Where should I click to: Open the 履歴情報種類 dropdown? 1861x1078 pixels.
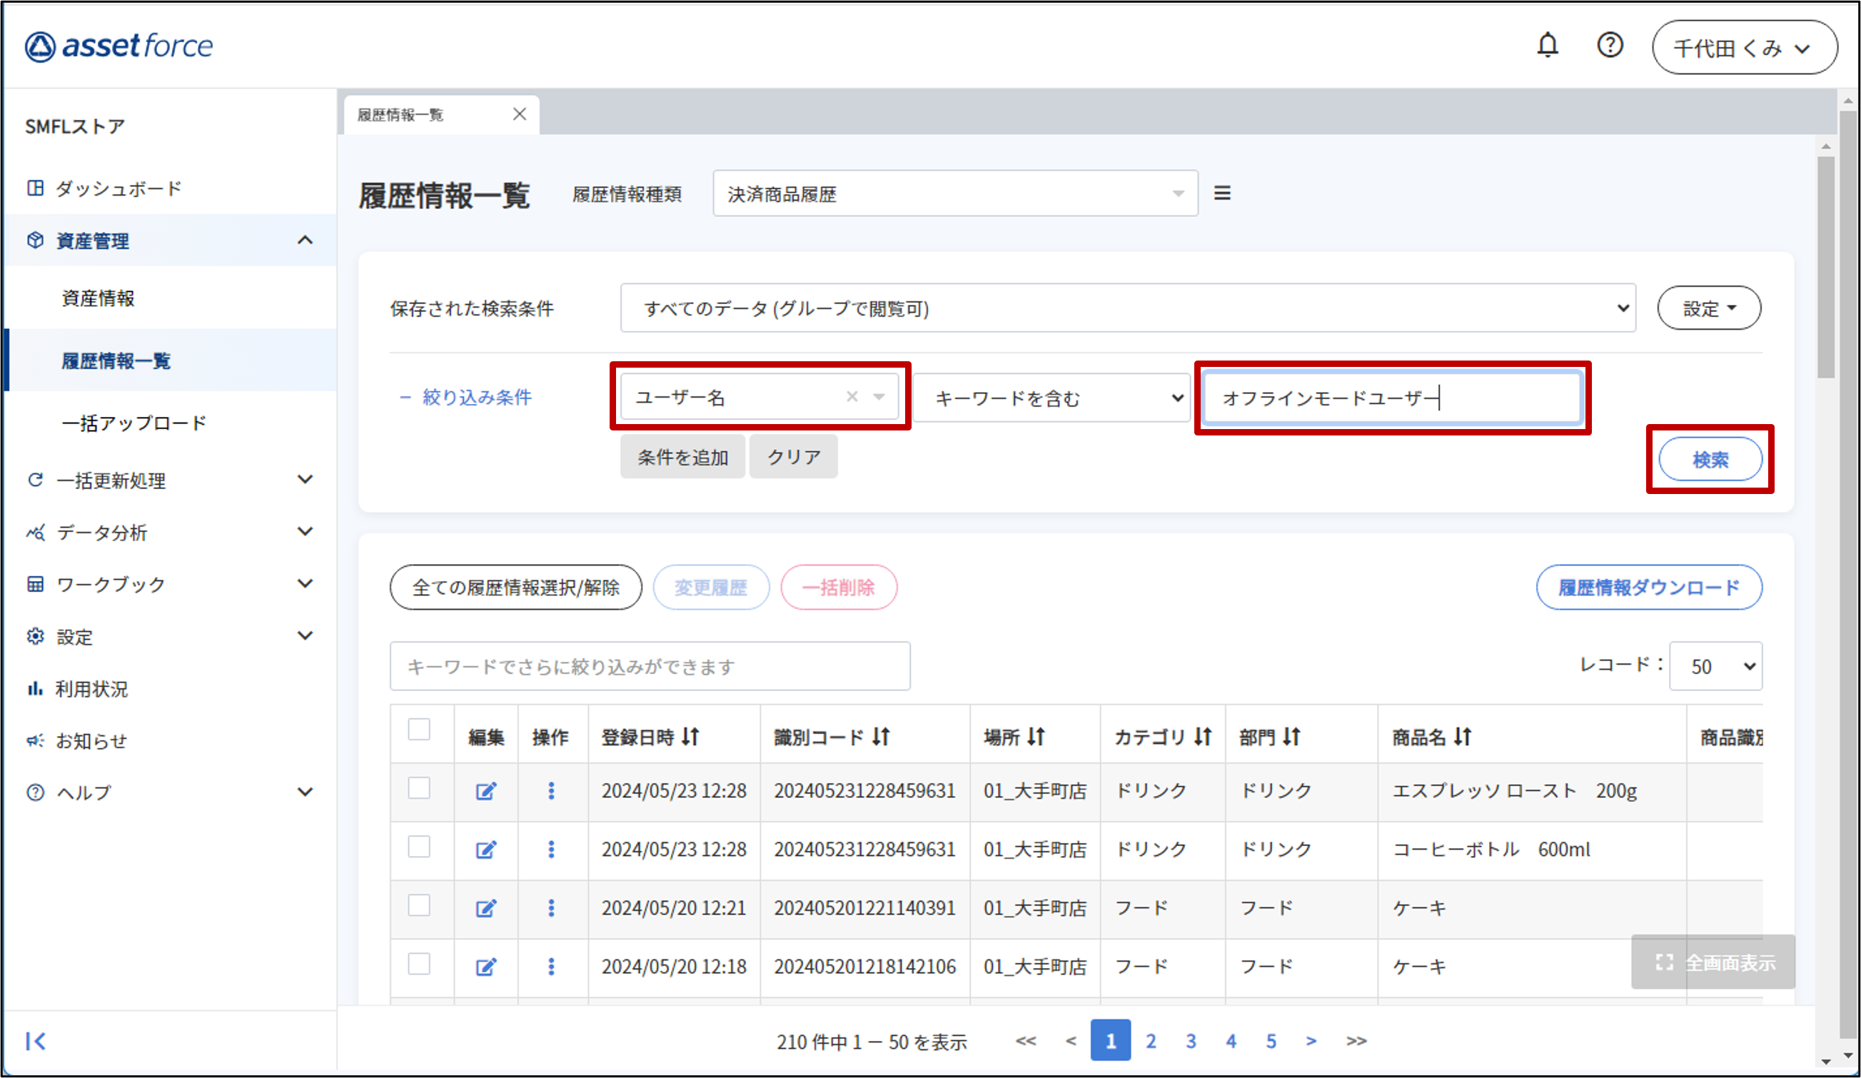click(954, 193)
